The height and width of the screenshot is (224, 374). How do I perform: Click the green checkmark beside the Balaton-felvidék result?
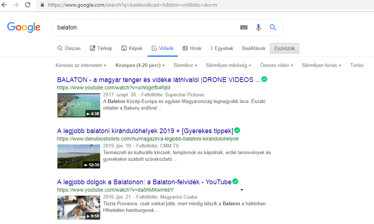click(235, 181)
